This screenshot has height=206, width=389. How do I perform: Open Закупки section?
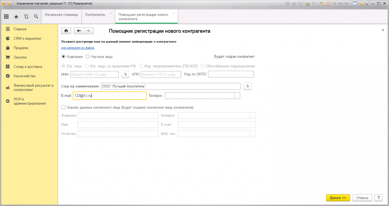(20, 57)
